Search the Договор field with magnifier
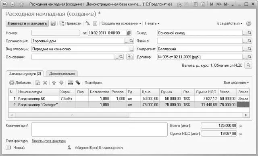258x156 pixels. (x=250, y=57)
